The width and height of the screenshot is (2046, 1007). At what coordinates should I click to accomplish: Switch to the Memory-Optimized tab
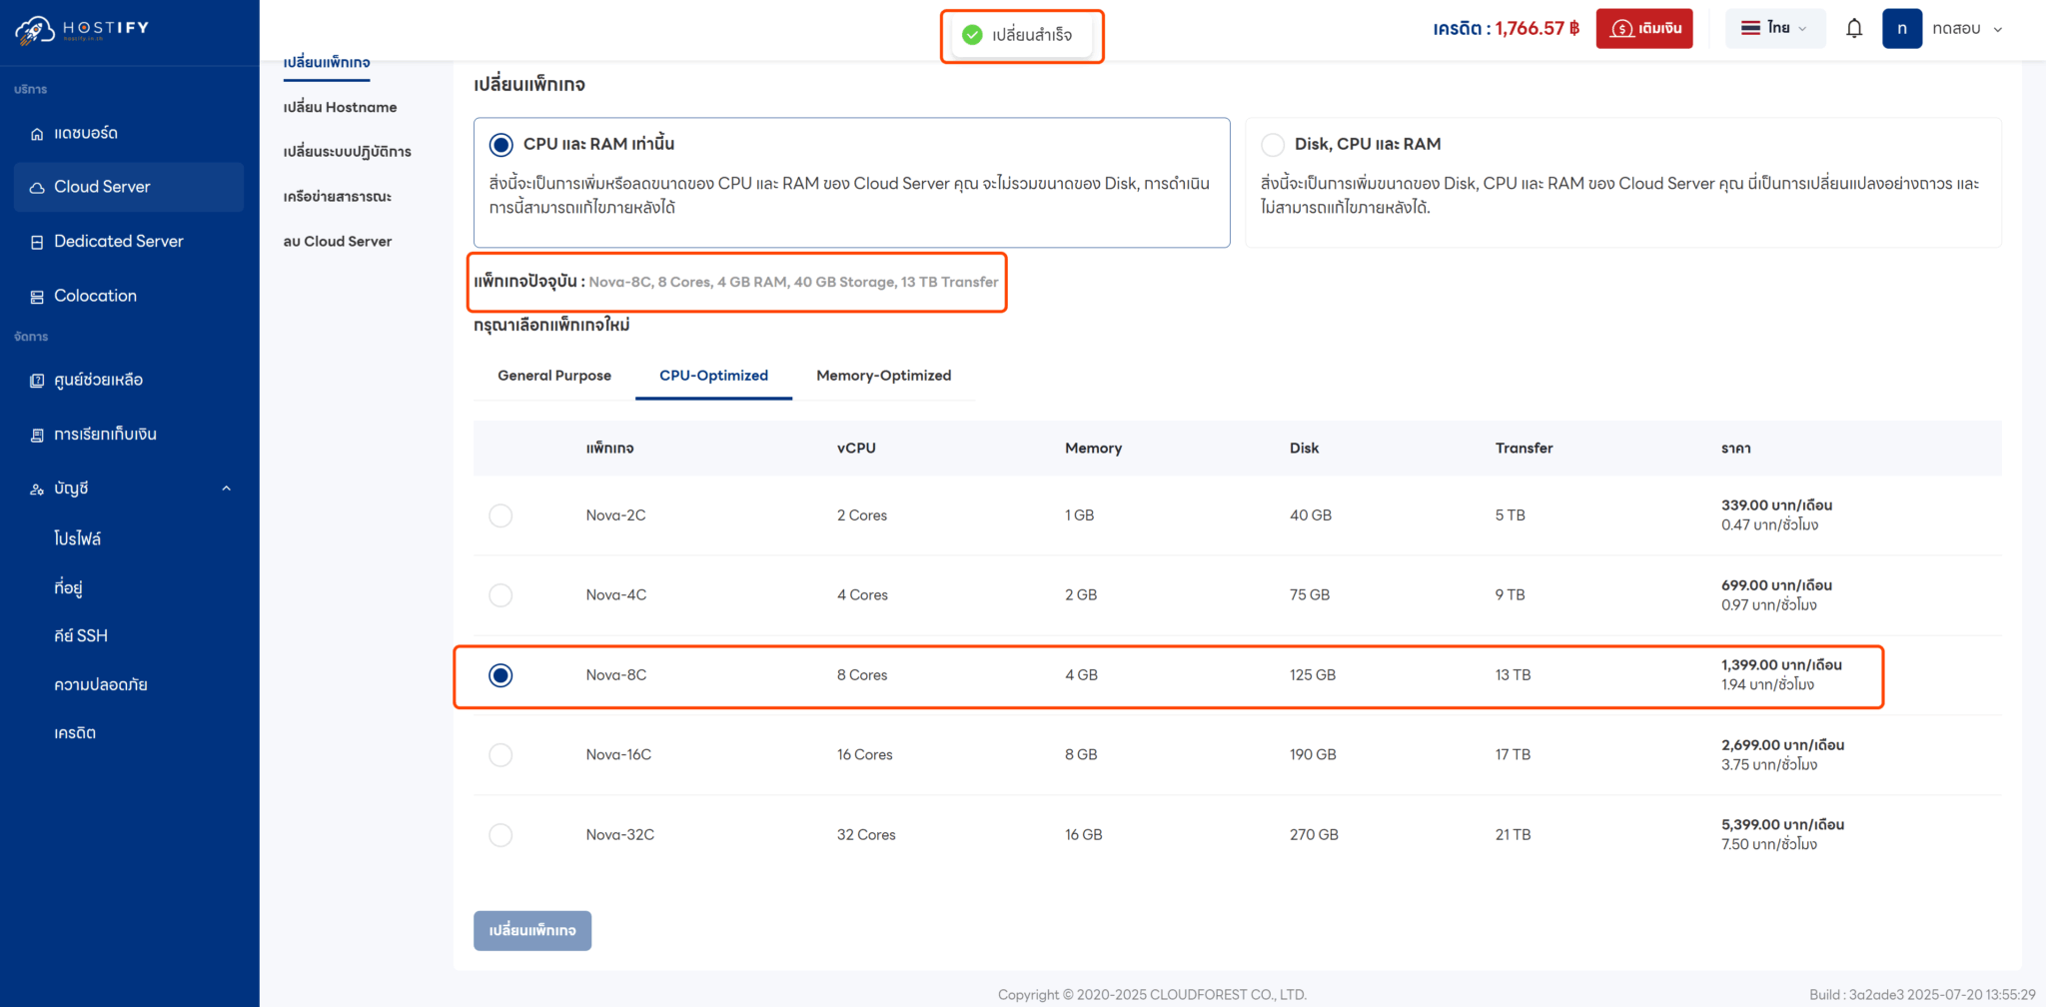[x=883, y=376]
